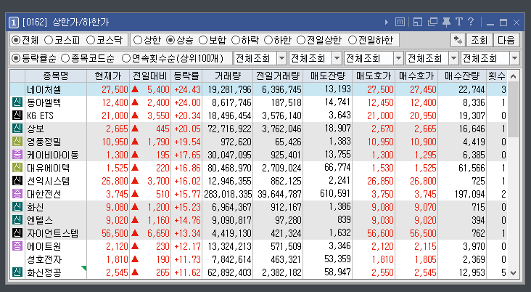Click the 신 badge next to 상보
The image size is (531, 292).
(x=17, y=128)
